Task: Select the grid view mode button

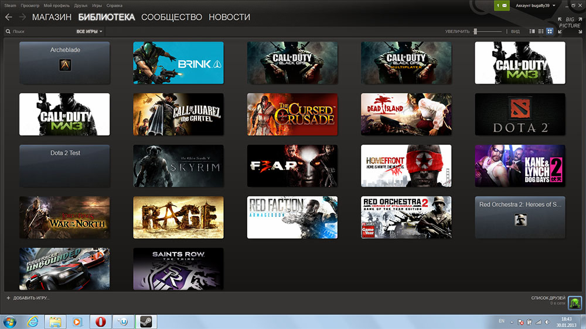Action: click(x=550, y=31)
